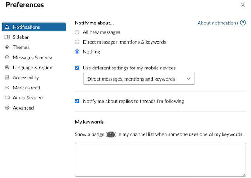
Task: Open the Mark as read section
Action: click(x=26, y=88)
